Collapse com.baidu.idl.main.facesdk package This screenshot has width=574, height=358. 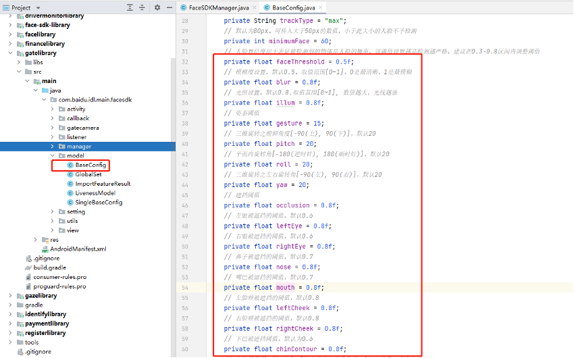[x=44, y=99]
